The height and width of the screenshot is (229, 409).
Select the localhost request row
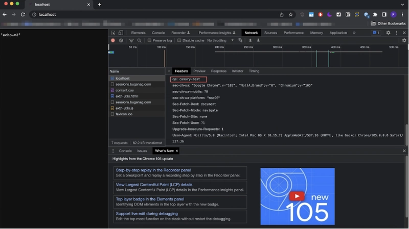click(x=137, y=79)
